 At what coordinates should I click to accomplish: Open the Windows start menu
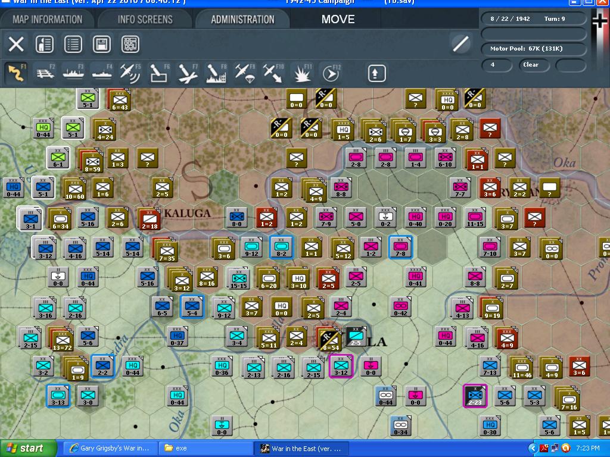coord(29,448)
